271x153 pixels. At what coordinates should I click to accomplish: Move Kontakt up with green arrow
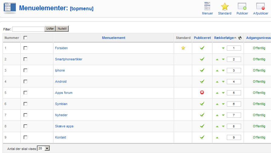(217, 138)
